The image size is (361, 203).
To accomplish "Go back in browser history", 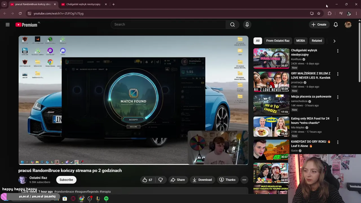I will (x=5, y=13).
